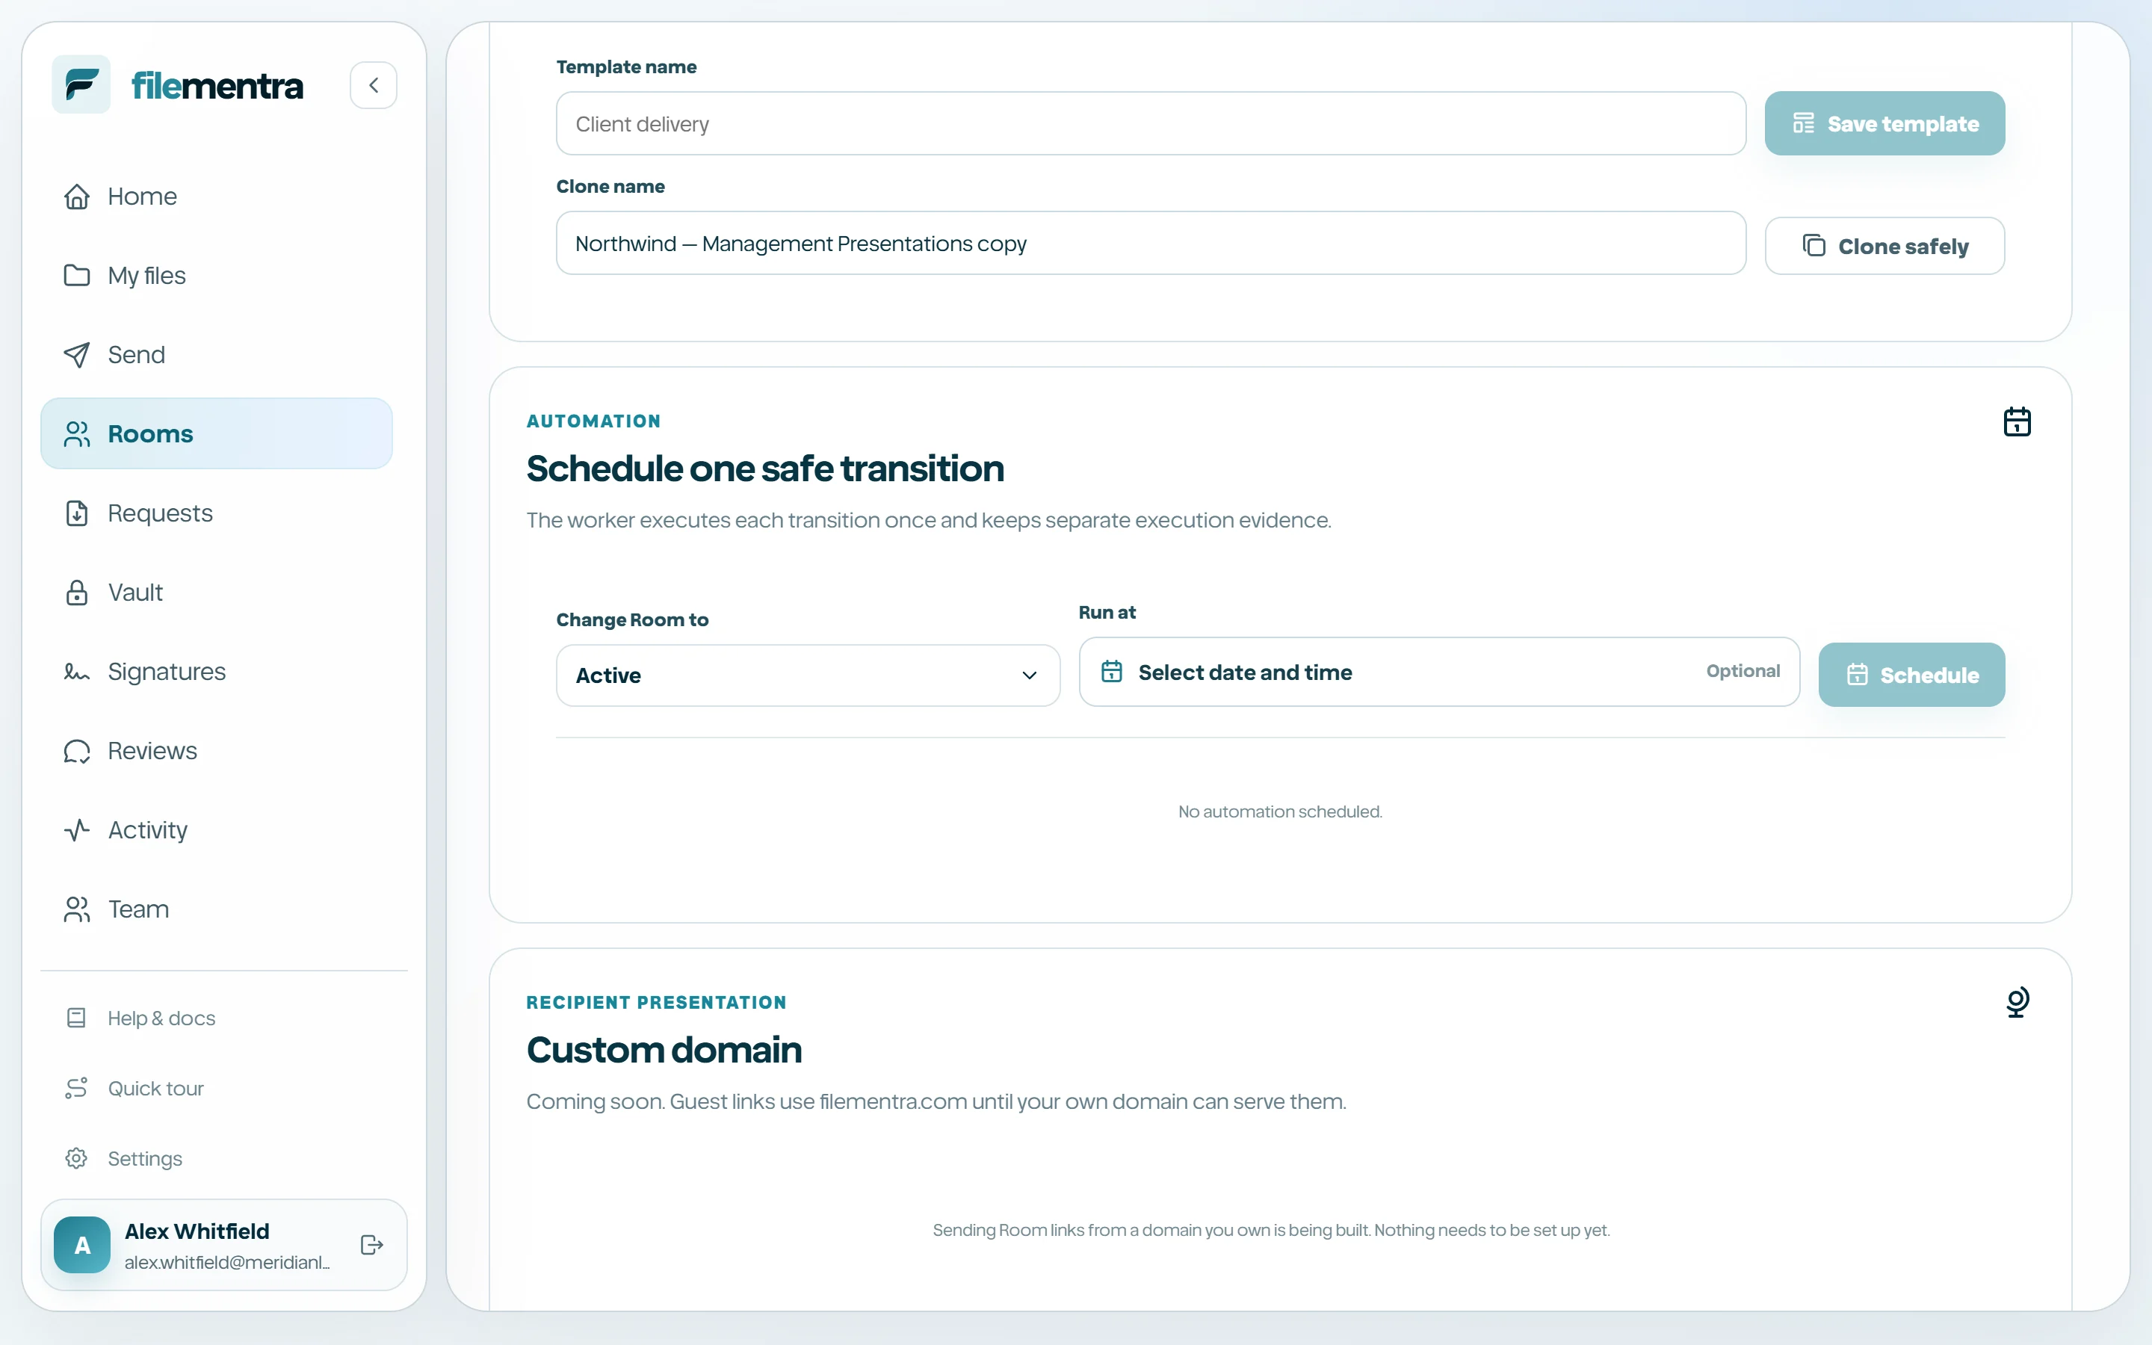The width and height of the screenshot is (2152, 1345).
Task: Sign out using the logout icon
Action: [371, 1244]
